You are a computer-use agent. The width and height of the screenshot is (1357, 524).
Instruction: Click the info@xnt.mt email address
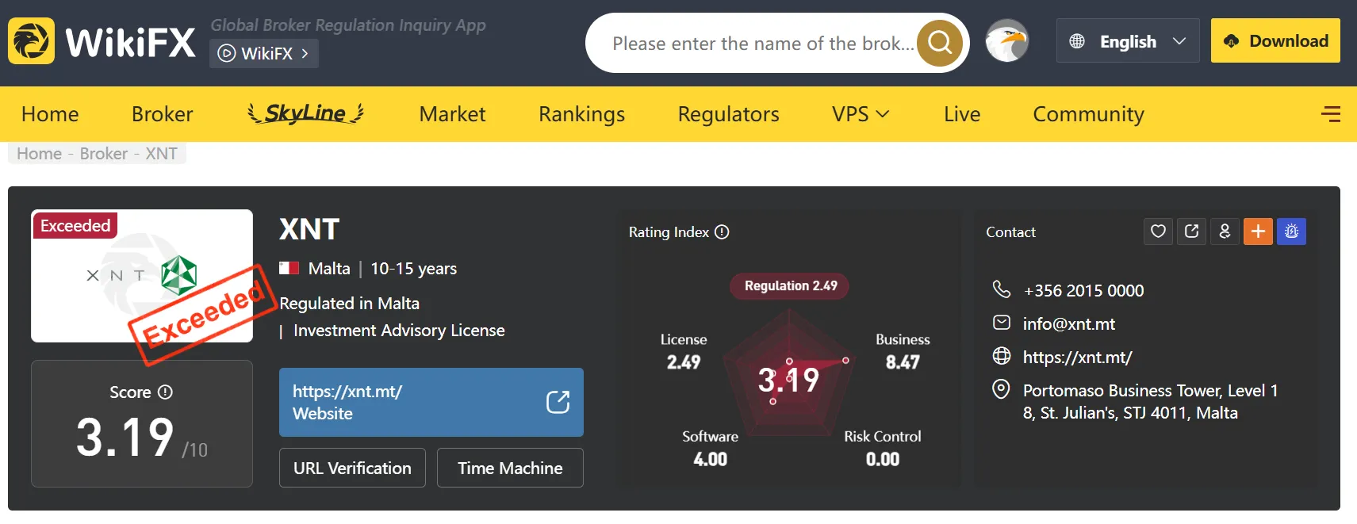[x=1068, y=323]
